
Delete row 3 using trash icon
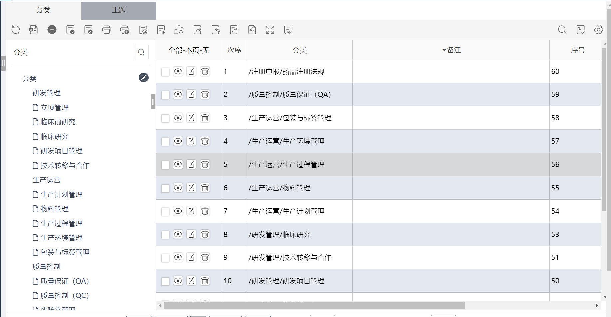[x=205, y=118]
